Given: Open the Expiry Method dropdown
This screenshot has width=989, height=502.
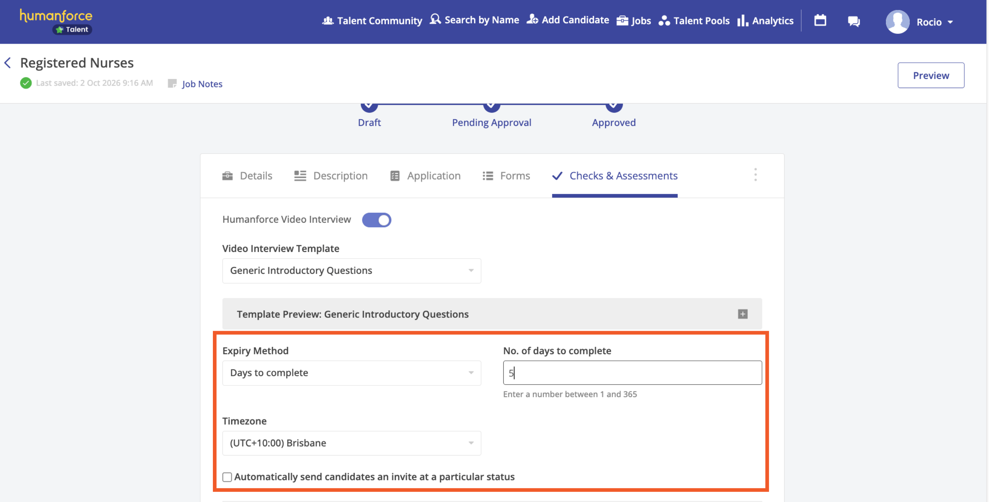Looking at the screenshot, I should pyautogui.click(x=351, y=373).
